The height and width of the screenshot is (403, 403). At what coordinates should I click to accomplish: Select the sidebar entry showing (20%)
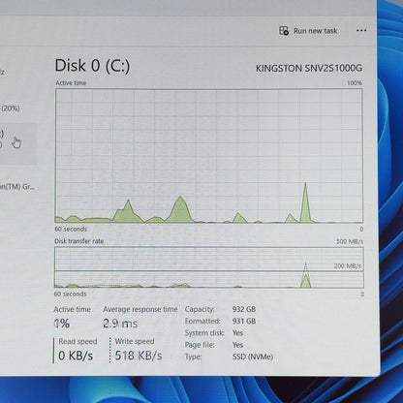point(11,108)
